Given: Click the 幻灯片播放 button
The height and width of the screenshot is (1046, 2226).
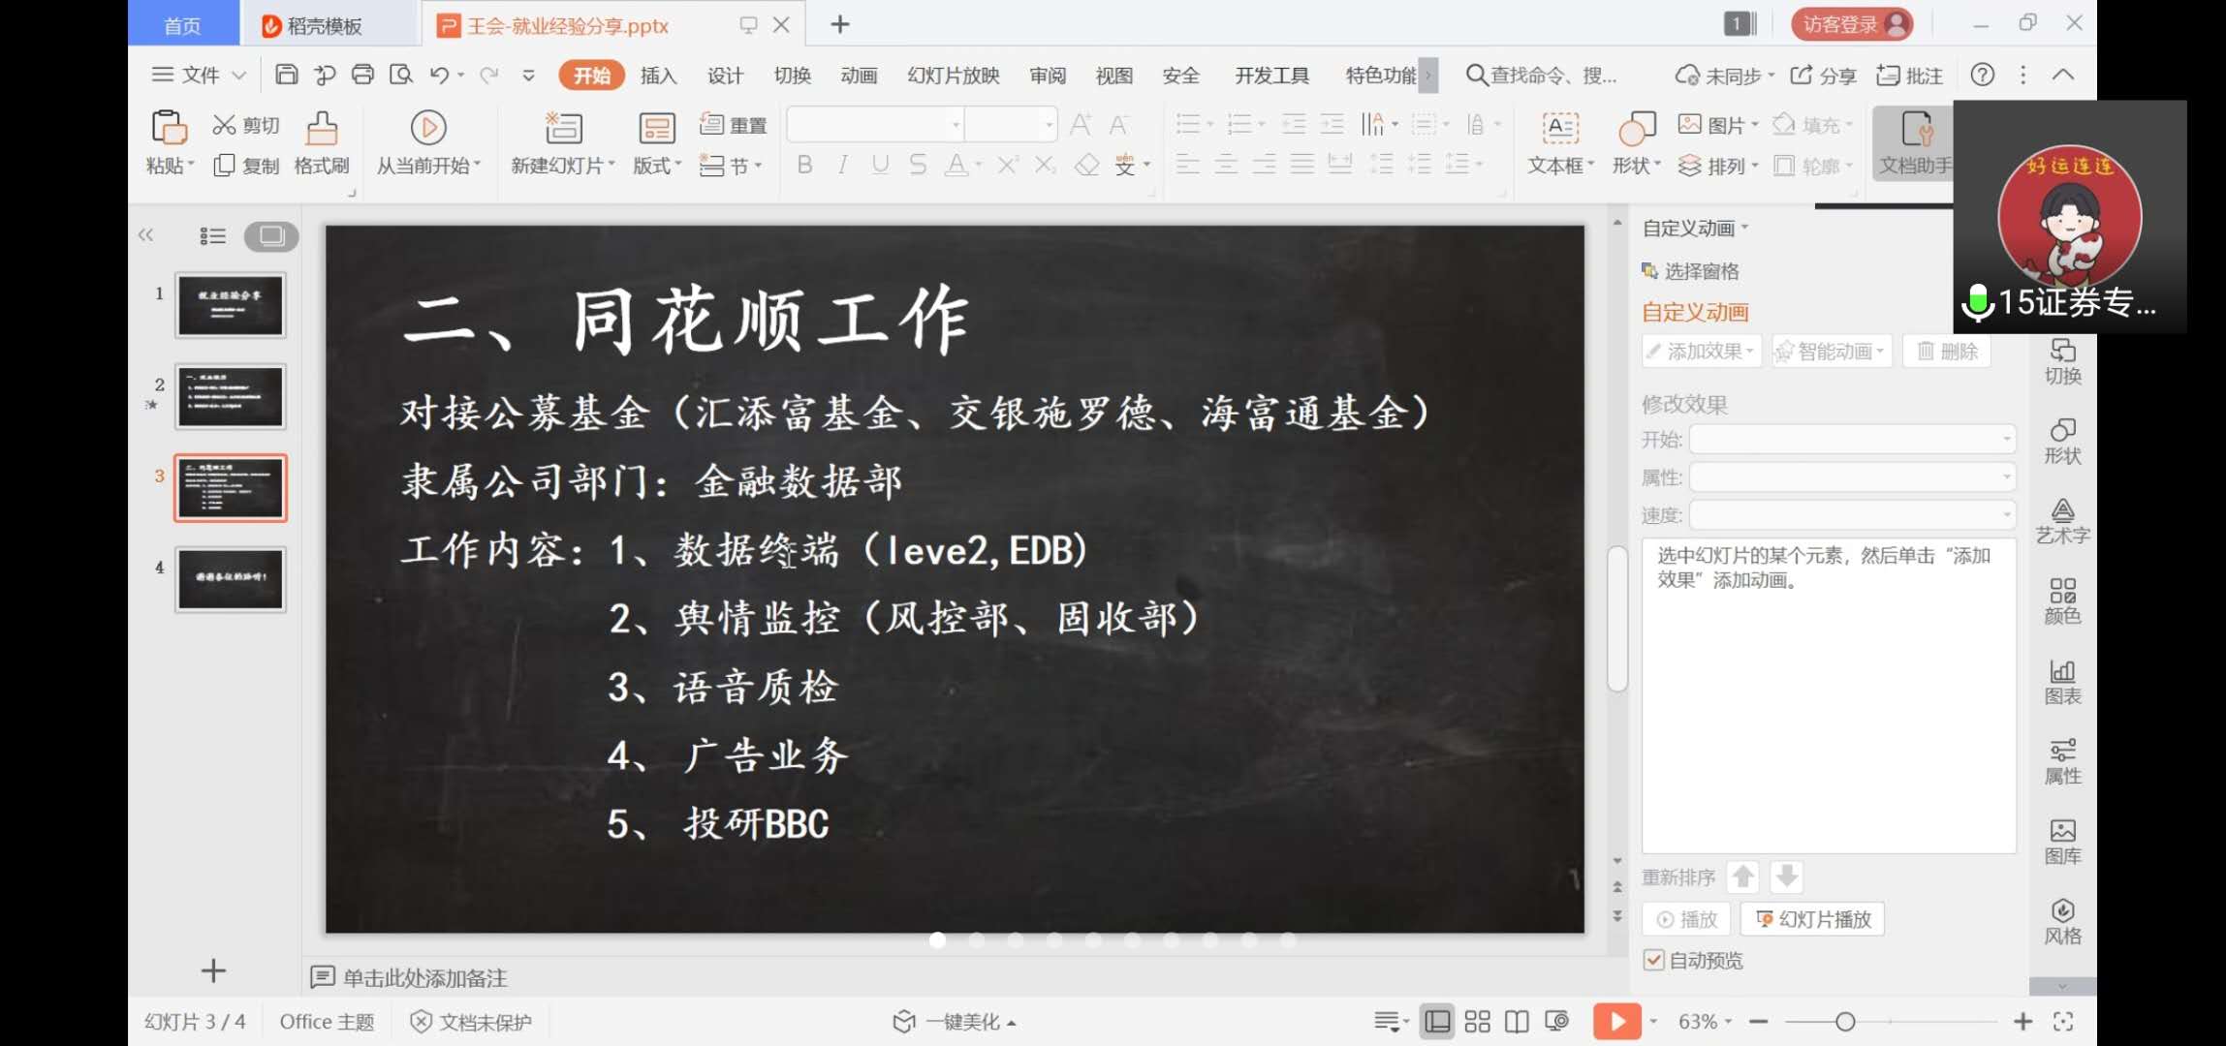Looking at the screenshot, I should pyautogui.click(x=1812, y=919).
